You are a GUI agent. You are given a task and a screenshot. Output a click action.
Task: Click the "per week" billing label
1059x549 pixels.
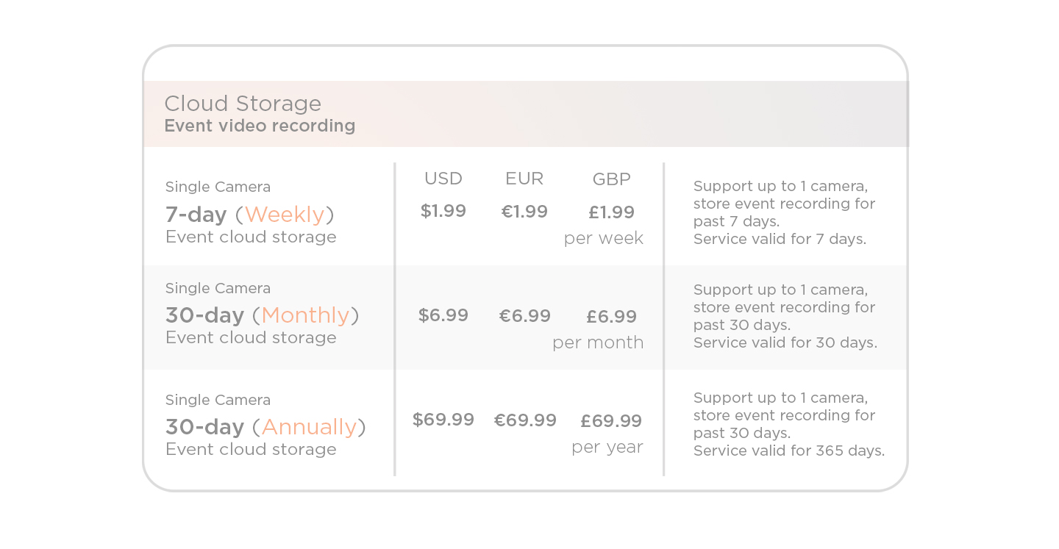[604, 238]
